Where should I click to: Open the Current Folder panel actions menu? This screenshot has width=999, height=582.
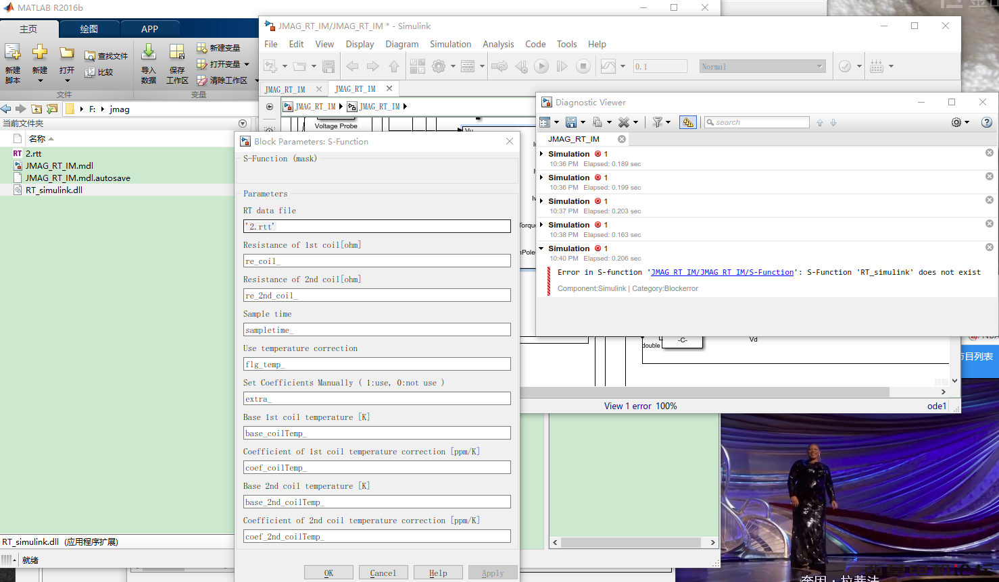click(x=243, y=124)
